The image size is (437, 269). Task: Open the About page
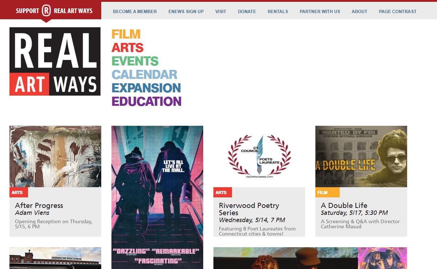359,12
